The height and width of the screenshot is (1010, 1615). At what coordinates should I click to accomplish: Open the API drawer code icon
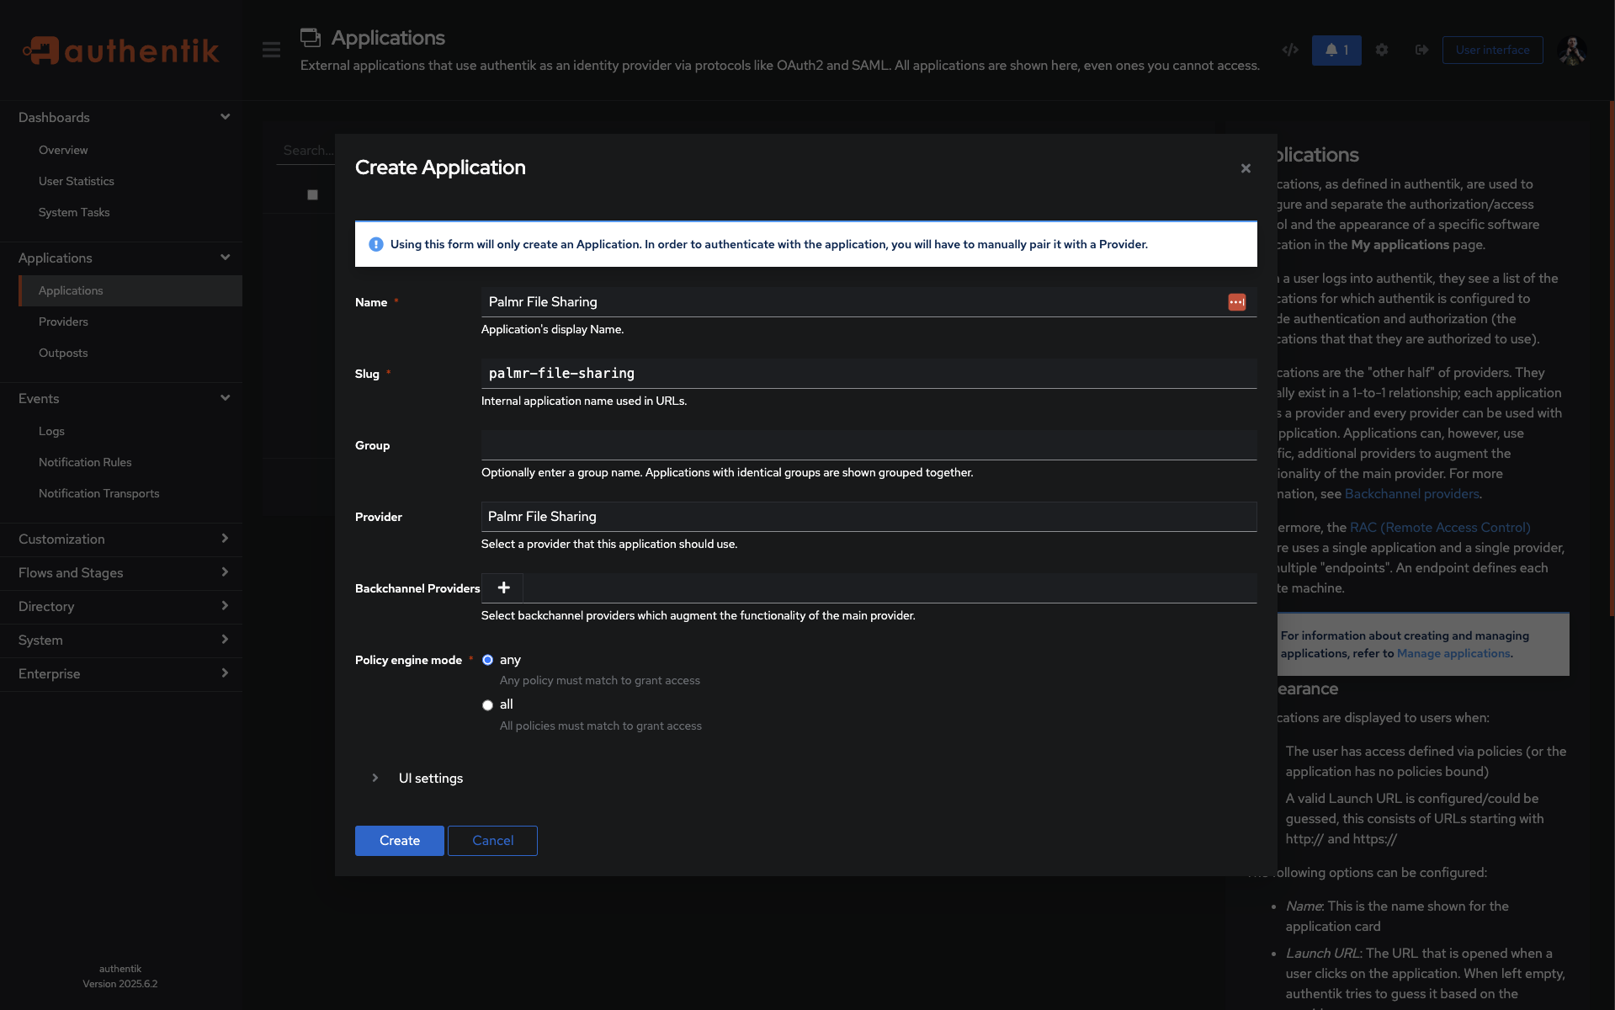1289,50
